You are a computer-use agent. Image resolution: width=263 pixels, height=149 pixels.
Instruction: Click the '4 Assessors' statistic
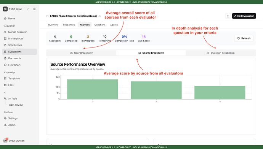click(55, 39)
